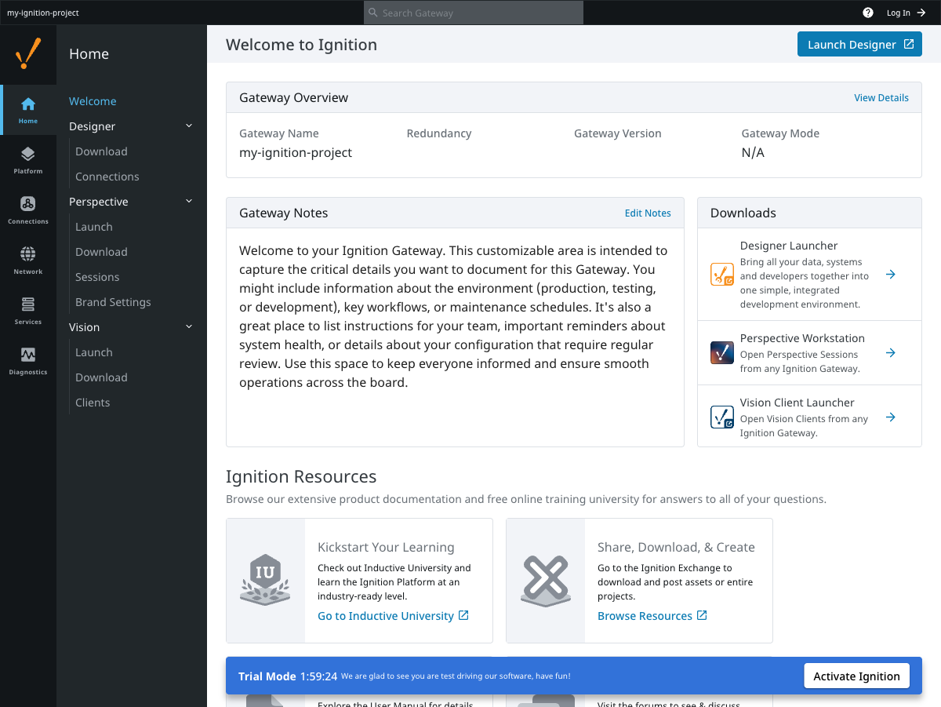Click the Vision Client Launcher icon
This screenshot has height=707, width=941.
(x=722, y=417)
